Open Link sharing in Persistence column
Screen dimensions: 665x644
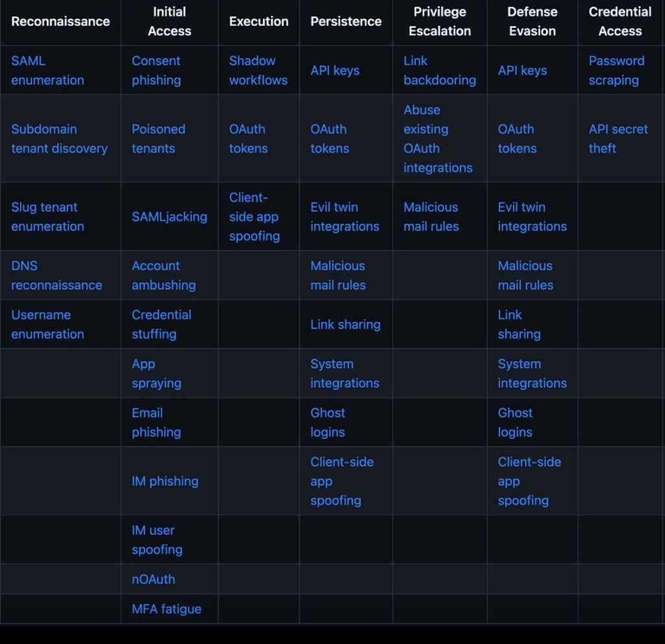point(345,325)
